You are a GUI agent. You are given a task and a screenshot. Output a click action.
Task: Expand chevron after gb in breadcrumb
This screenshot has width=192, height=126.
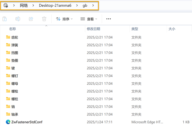pos(93,5)
